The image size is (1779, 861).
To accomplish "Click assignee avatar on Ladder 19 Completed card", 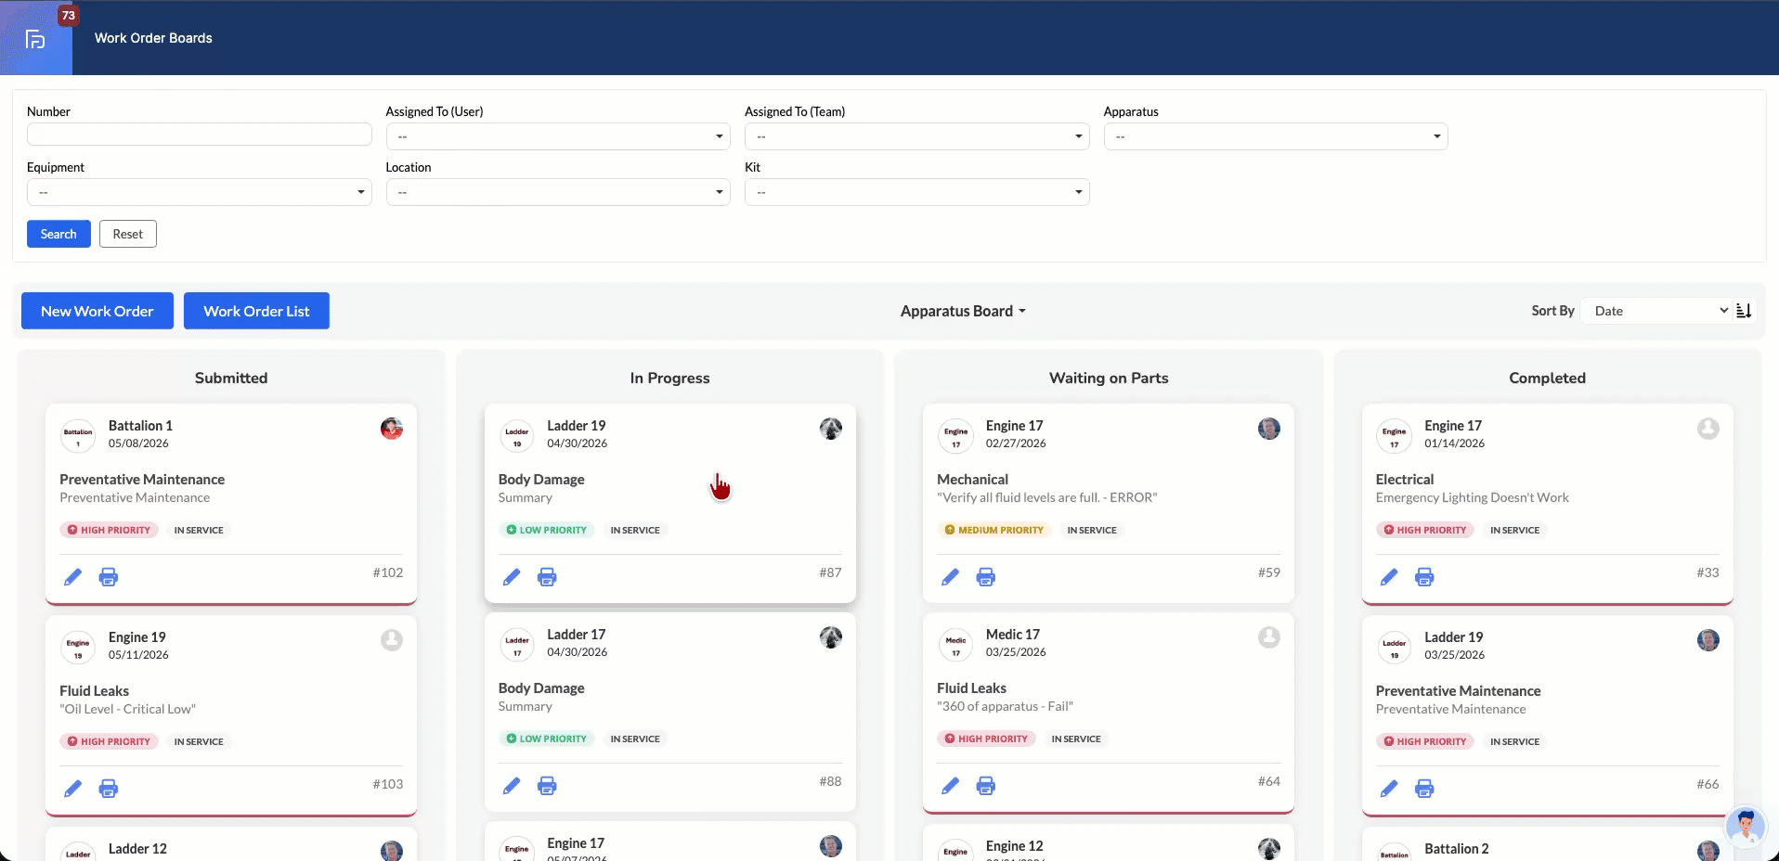I will pyautogui.click(x=1708, y=640).
